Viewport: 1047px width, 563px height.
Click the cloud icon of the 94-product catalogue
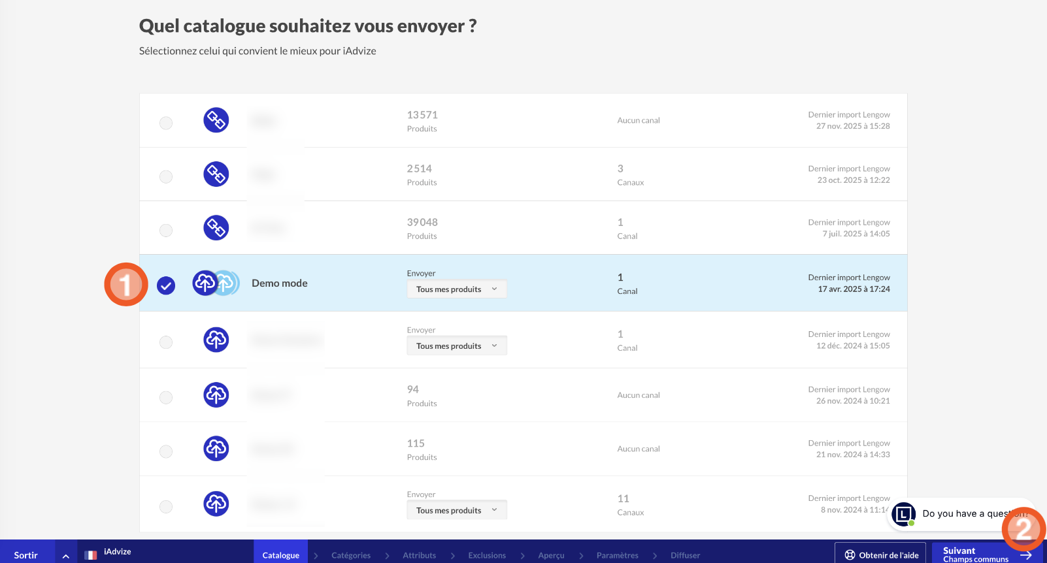click(x=216, y=395)
